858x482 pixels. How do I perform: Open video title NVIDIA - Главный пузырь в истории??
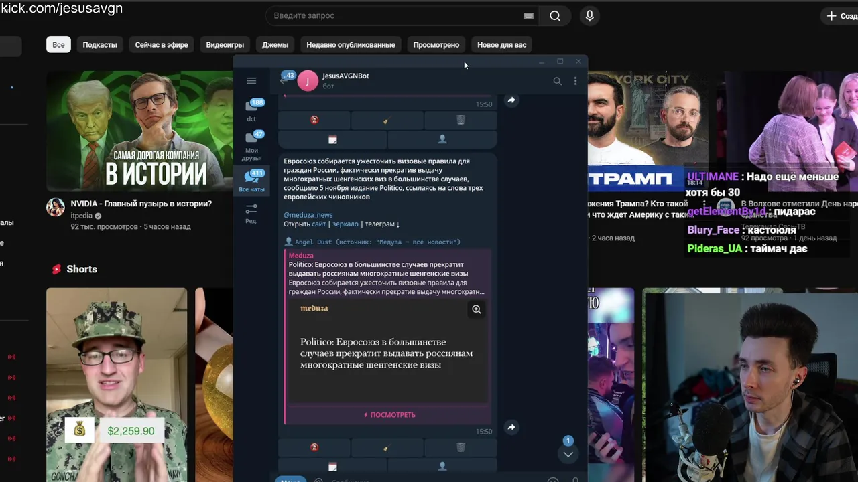pos(141,204)
